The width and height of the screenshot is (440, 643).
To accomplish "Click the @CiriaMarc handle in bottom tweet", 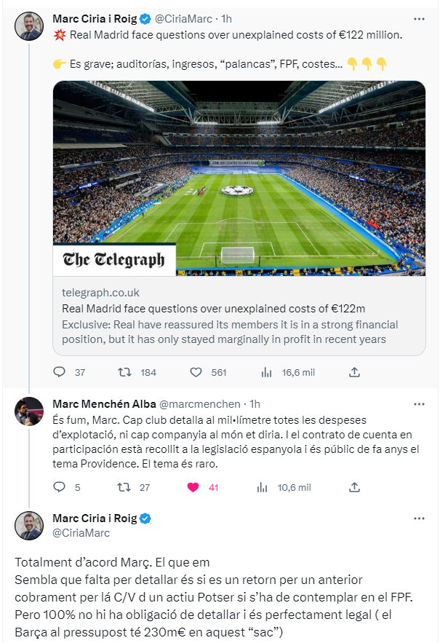I will pyautogui.click(x=81, y=532).
